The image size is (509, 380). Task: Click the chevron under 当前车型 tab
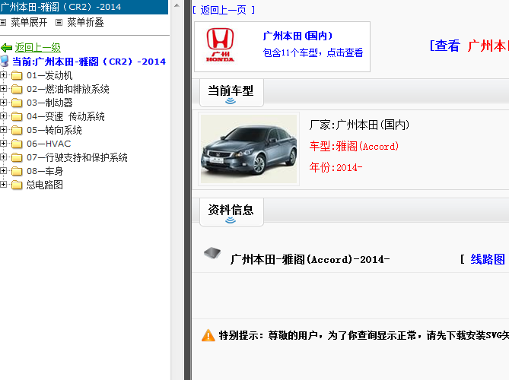click(x=231, y=101)
